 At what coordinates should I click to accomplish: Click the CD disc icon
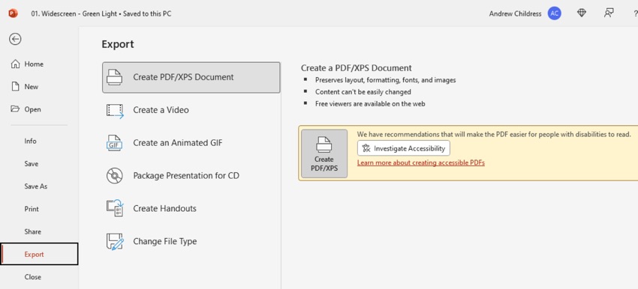pos(114,176)
